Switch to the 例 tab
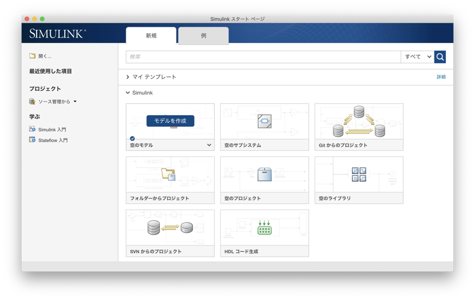Viewport: 475px width, 300px height. 203,36
